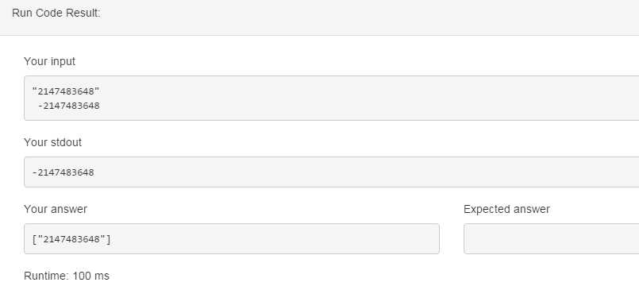Select the quoted "2147483648" input line

coord(66,91)
